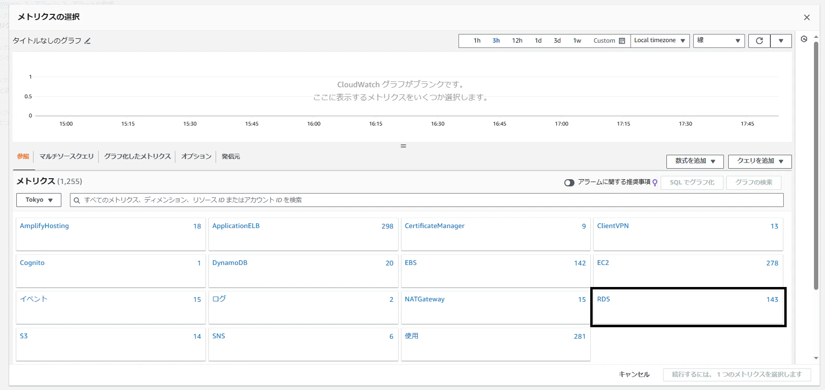Focus the metrics search input field
This screenshot has width=825, height=390.
click(426, 200)
